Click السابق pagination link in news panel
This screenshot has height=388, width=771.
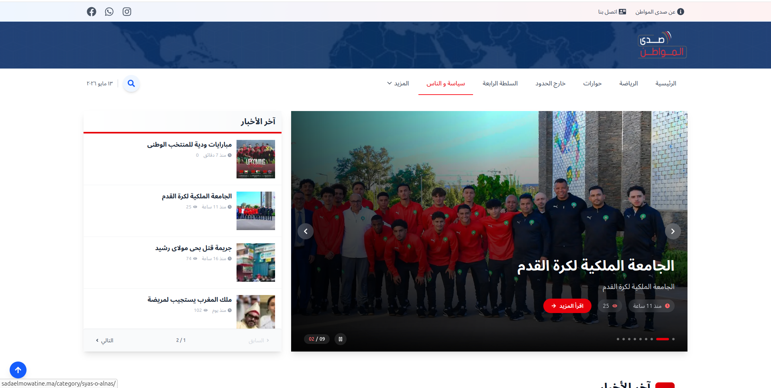point(259,340)
